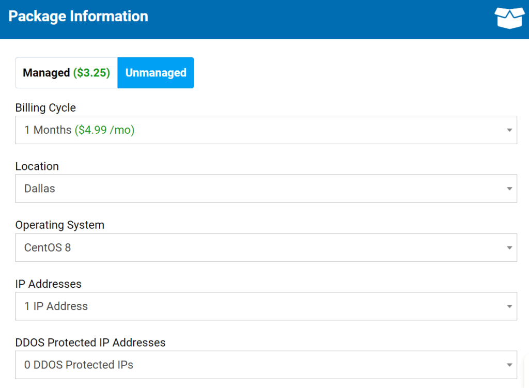Viewport: 529px width, 388px height.
Task: Open the DDOS Protected IP Addresses dropdown
Action: coord(509,365)
